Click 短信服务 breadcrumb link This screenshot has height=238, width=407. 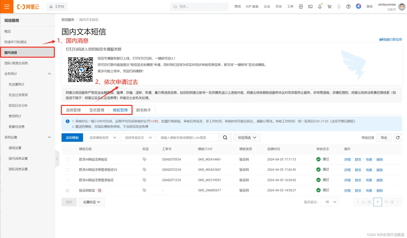68,20
